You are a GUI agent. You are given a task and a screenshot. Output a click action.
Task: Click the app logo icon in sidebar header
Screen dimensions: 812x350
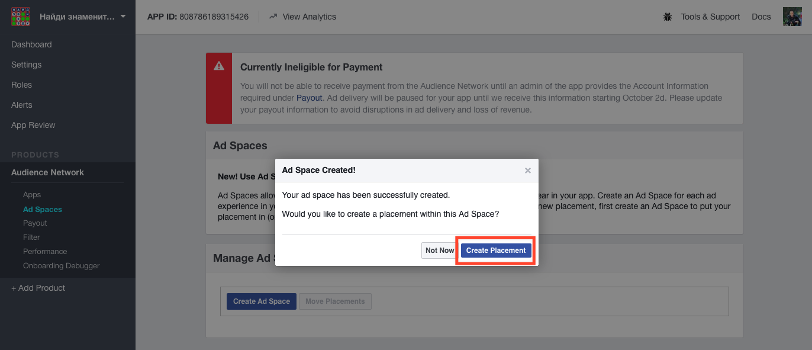21,17
